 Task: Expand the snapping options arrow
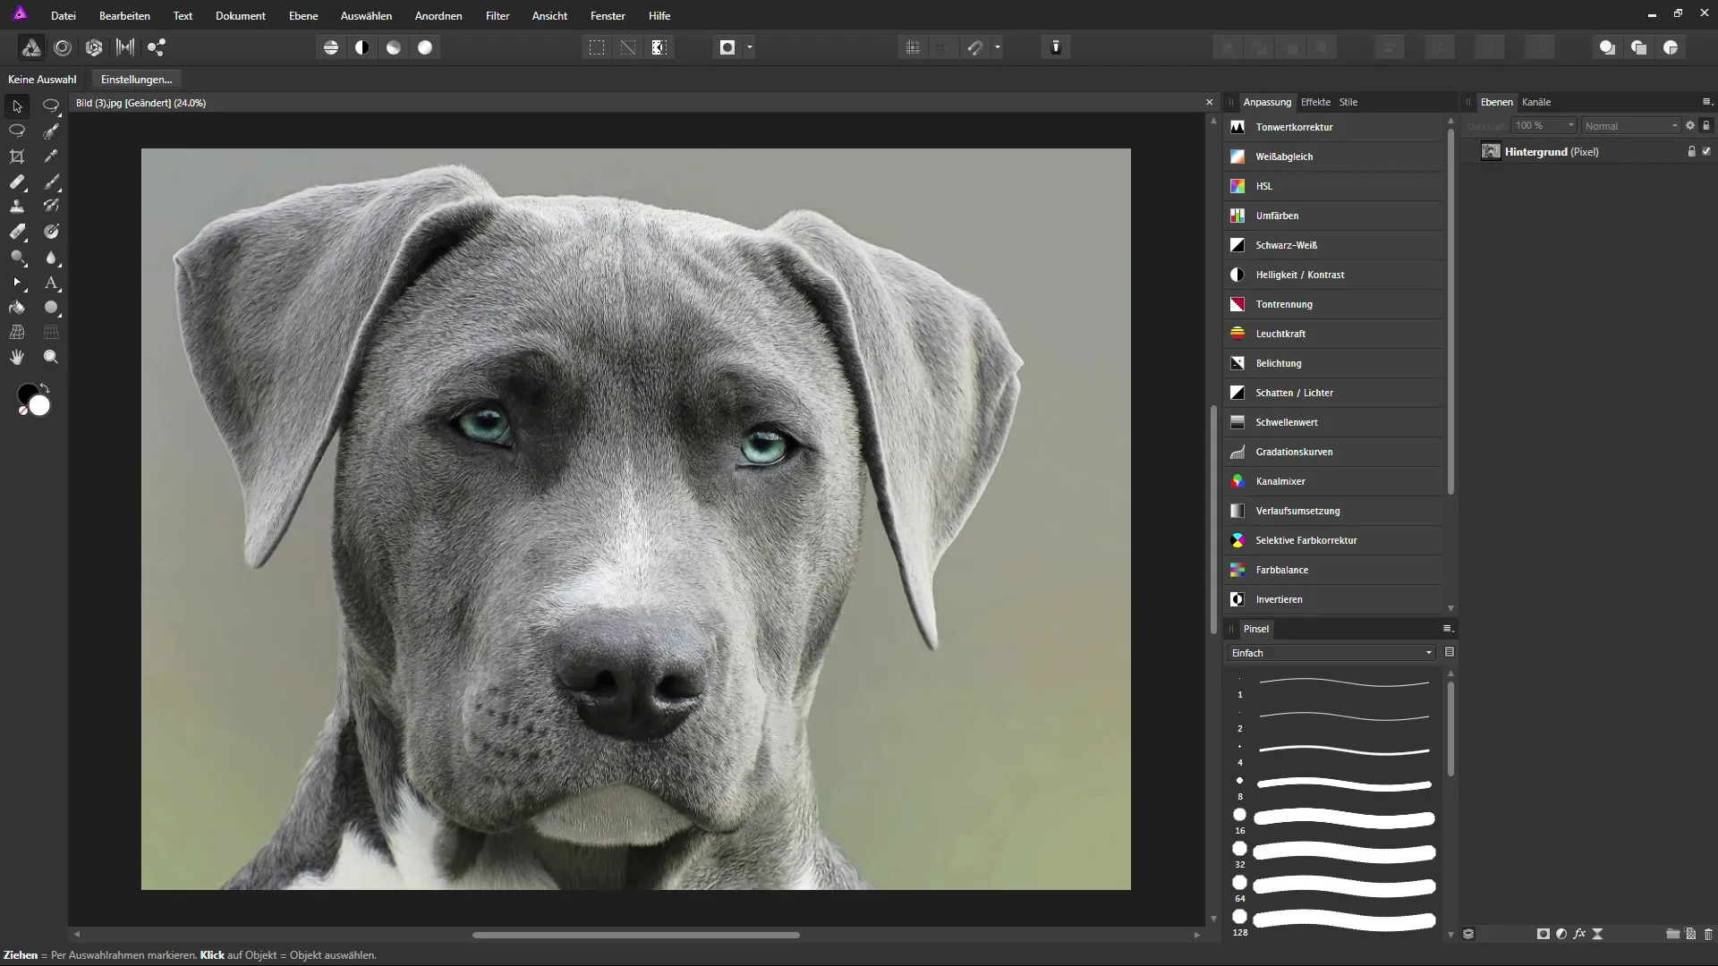pyautogui.click(x=998, y=47)
